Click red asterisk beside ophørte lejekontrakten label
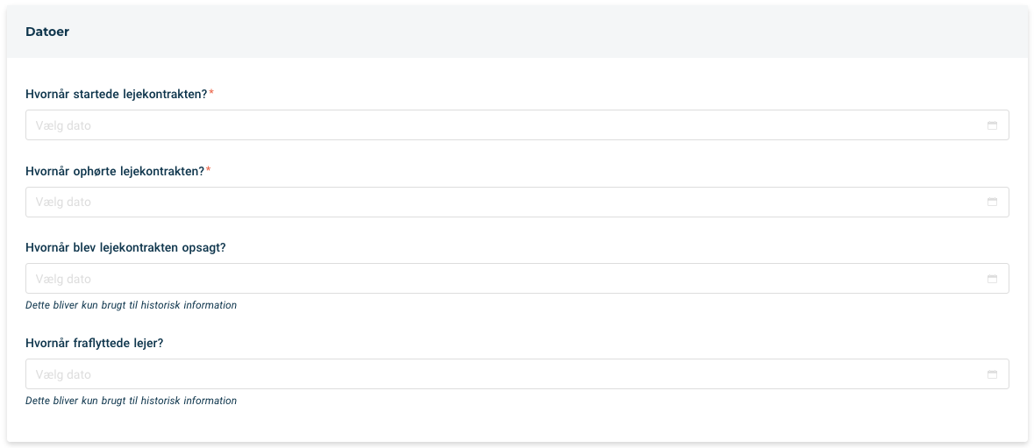The image size is (1034, 448). pyautogui.click(x=209, y=169)
